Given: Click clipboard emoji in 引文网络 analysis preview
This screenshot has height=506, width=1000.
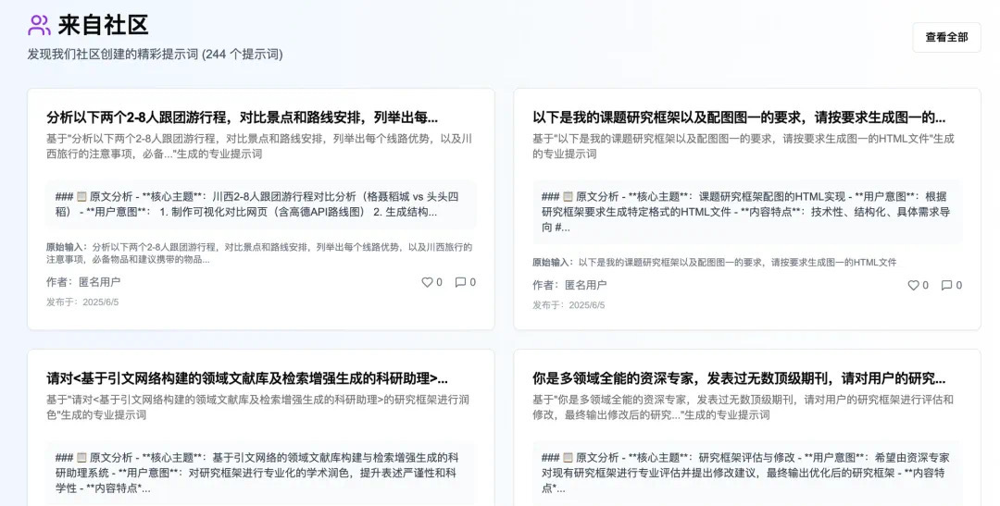Looking at the screenshot, I should pos(81,458).
